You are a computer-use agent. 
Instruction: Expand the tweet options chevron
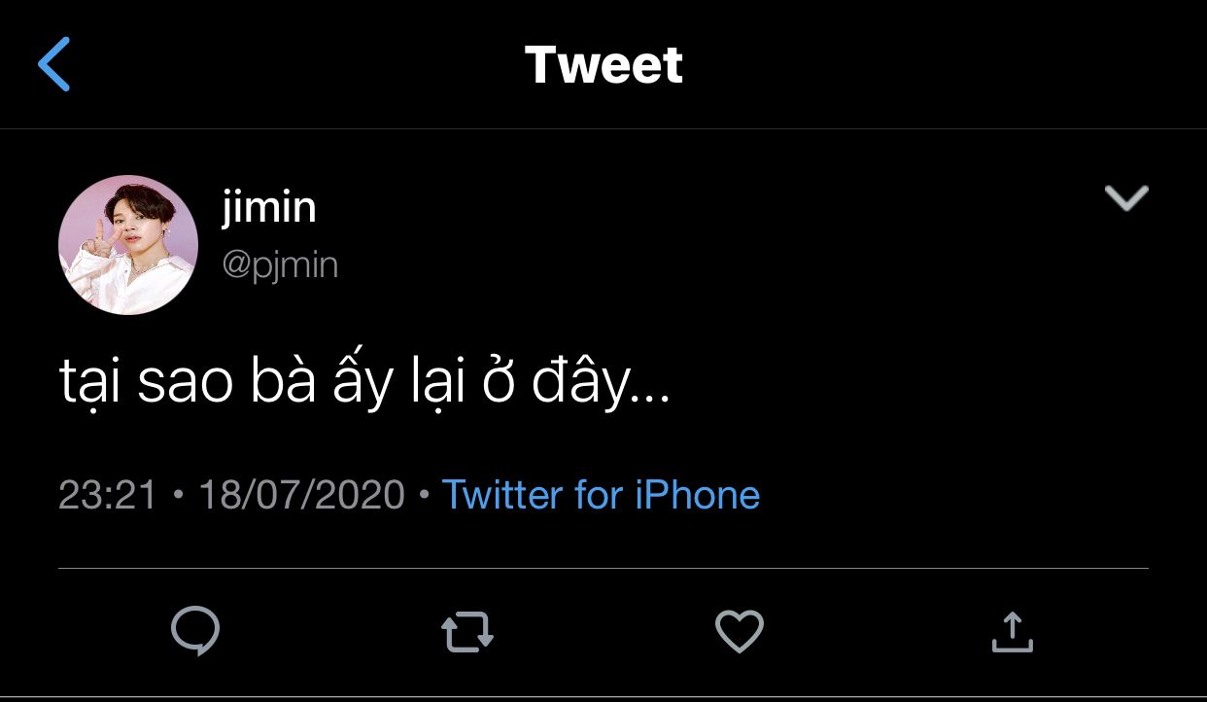pos(1126,198)
